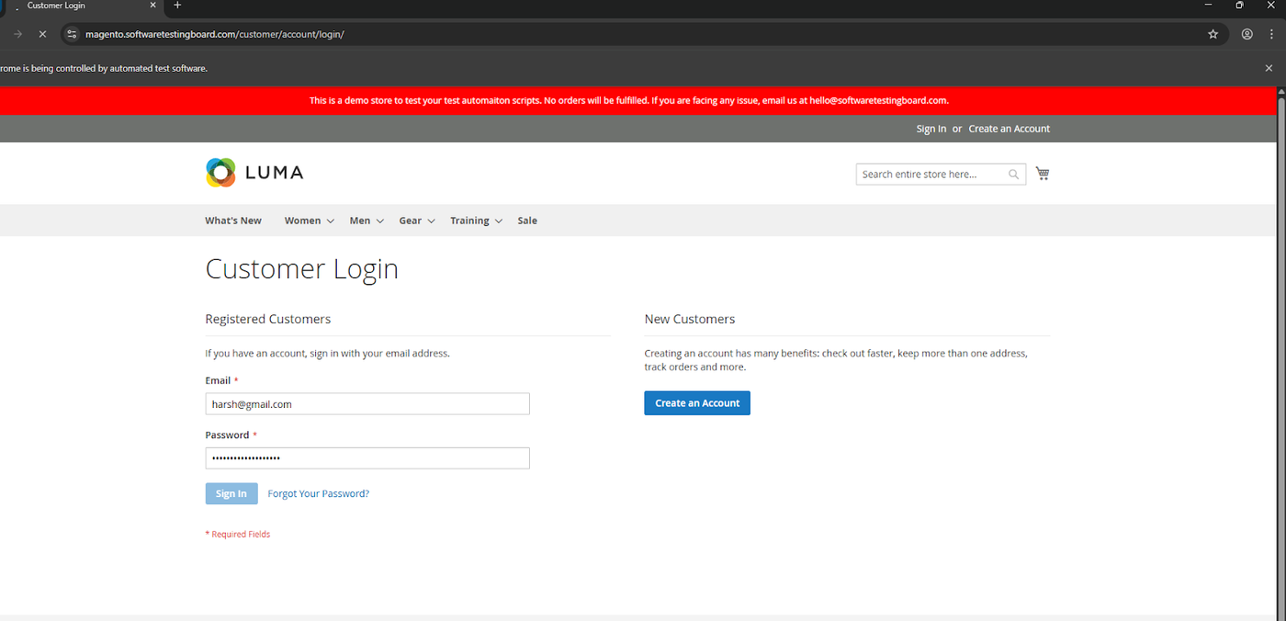The image size is (1286, 621).
Task: Expand the Women menu chevron
Action: (331, 221)
